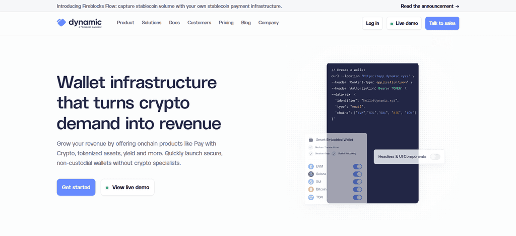Follow the Read the announcement link
Screen dimensions: 516x236
430,6
